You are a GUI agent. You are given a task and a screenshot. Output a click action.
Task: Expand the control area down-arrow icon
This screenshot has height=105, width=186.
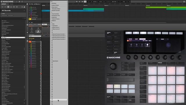click(27, 33)
